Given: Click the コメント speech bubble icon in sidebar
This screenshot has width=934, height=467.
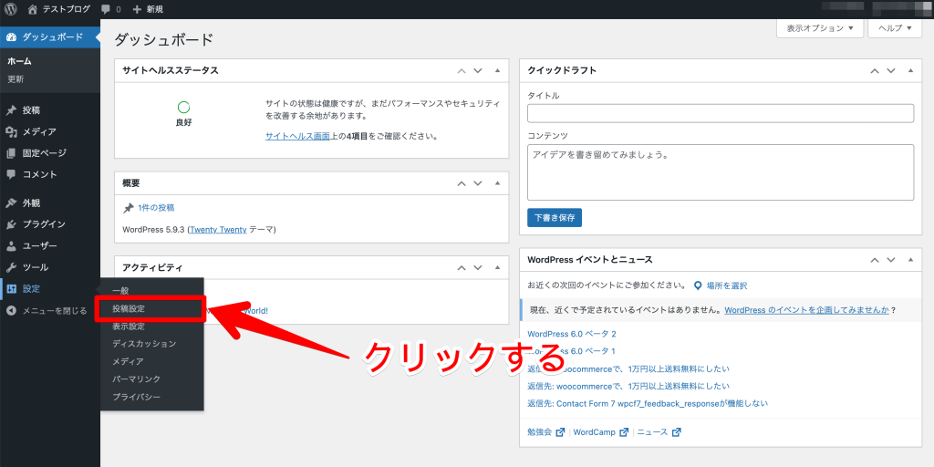Looking at the screenshot, I should 11,174.
